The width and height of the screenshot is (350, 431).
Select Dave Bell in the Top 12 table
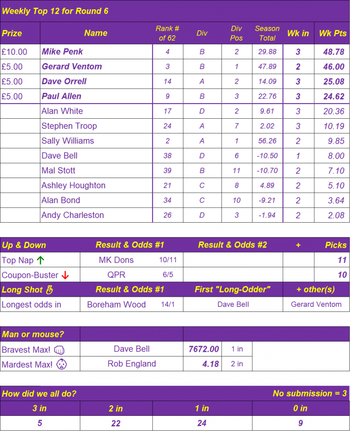point(59,155)
